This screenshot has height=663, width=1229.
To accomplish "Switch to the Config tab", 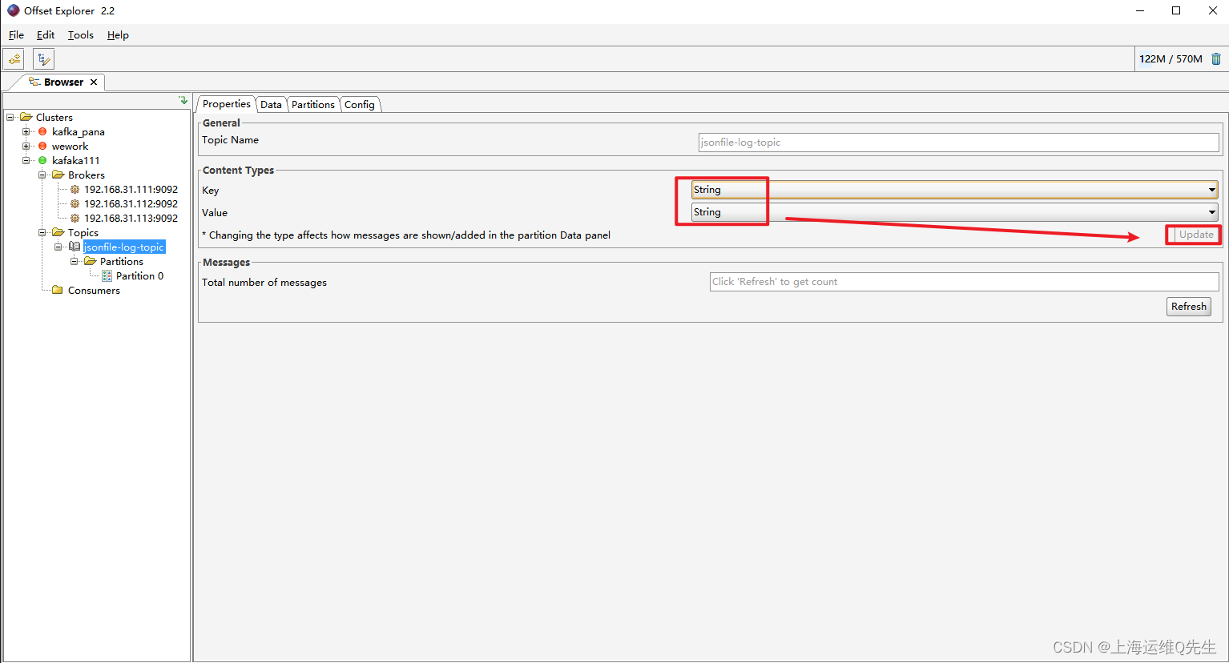I will tap(359, 105).
